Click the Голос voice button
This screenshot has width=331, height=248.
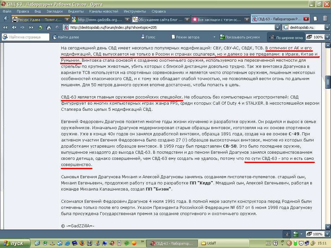pos(148,37)
